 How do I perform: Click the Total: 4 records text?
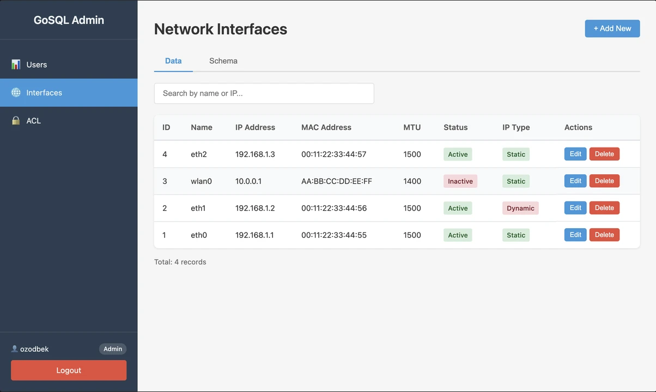coord(180,262)
